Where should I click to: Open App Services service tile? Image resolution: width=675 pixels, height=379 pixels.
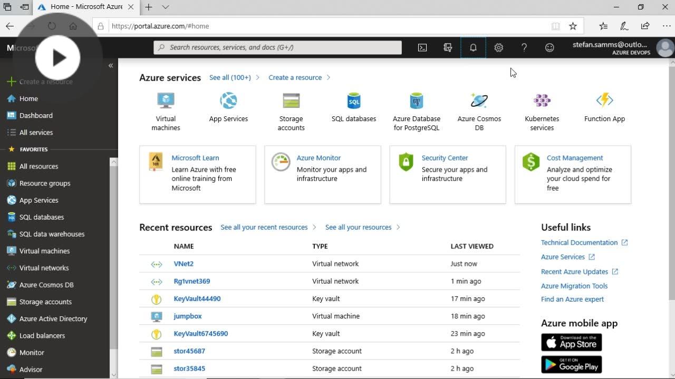point(228,108)
